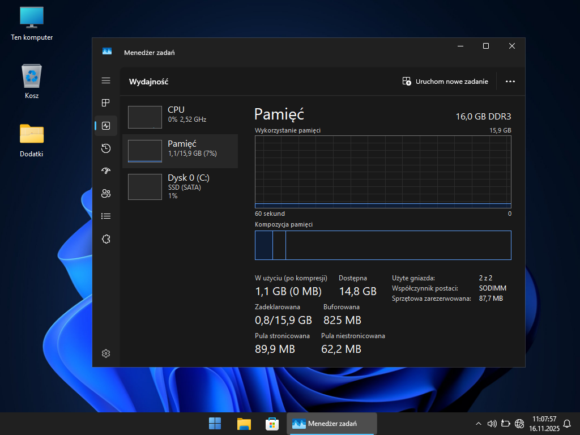This screenshot has height=435, width=580.
Task: Show hidden system tray icons
Action: 479,423
